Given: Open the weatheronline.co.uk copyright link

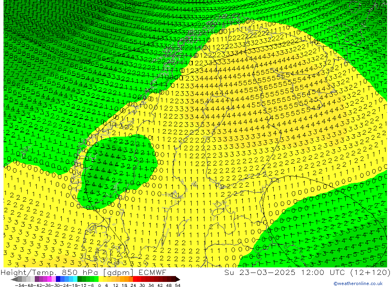Looking at the screenshot, I should point(358,283).
